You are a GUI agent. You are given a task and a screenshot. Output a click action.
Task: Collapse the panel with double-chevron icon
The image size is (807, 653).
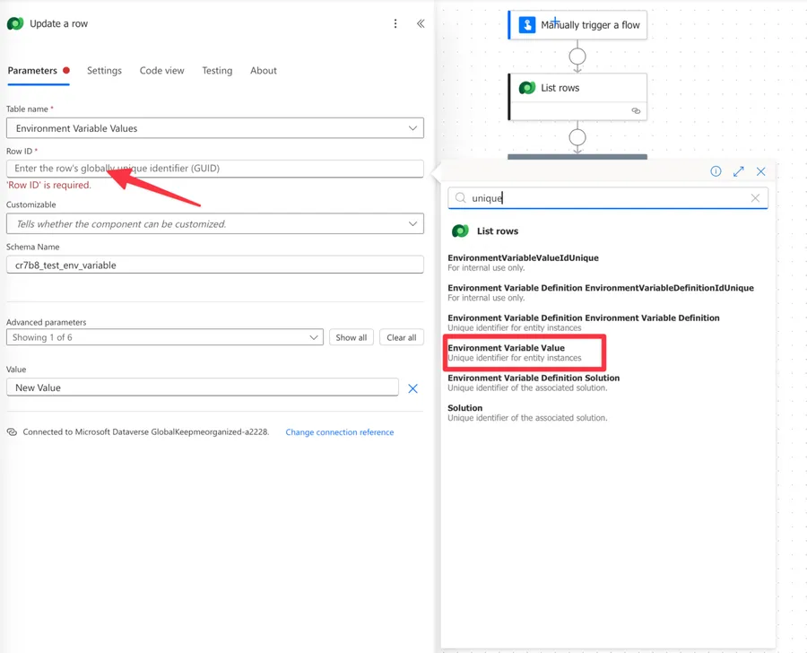pyautogui.click(x=421, y=23)
